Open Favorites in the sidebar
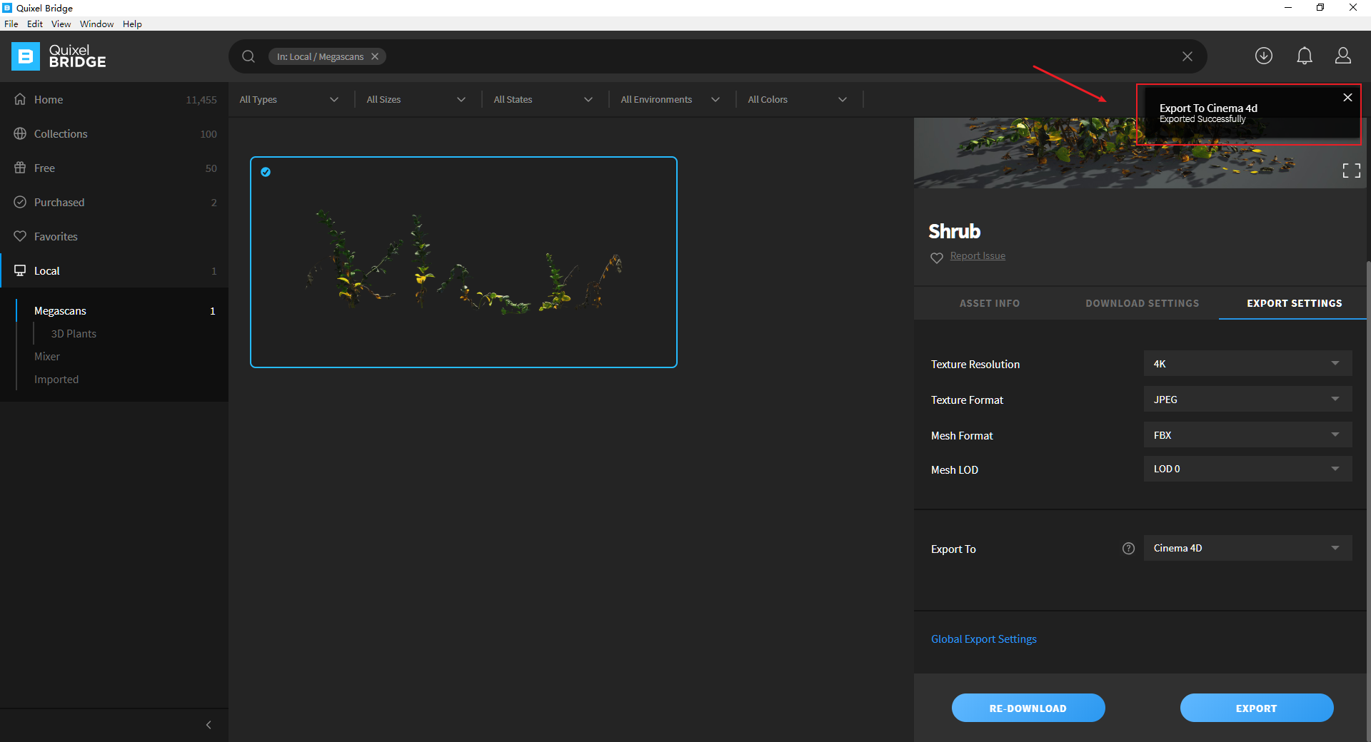The image size is (1371, 742). point(114,237)
